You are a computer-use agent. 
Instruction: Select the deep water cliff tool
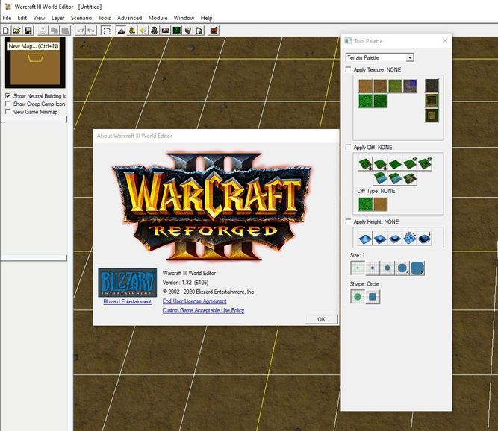click(380, 178)
